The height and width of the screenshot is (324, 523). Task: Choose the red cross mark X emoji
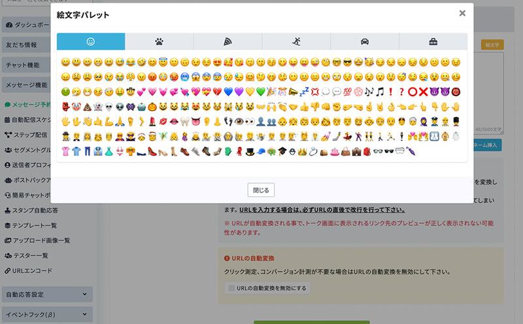[423, 92]
